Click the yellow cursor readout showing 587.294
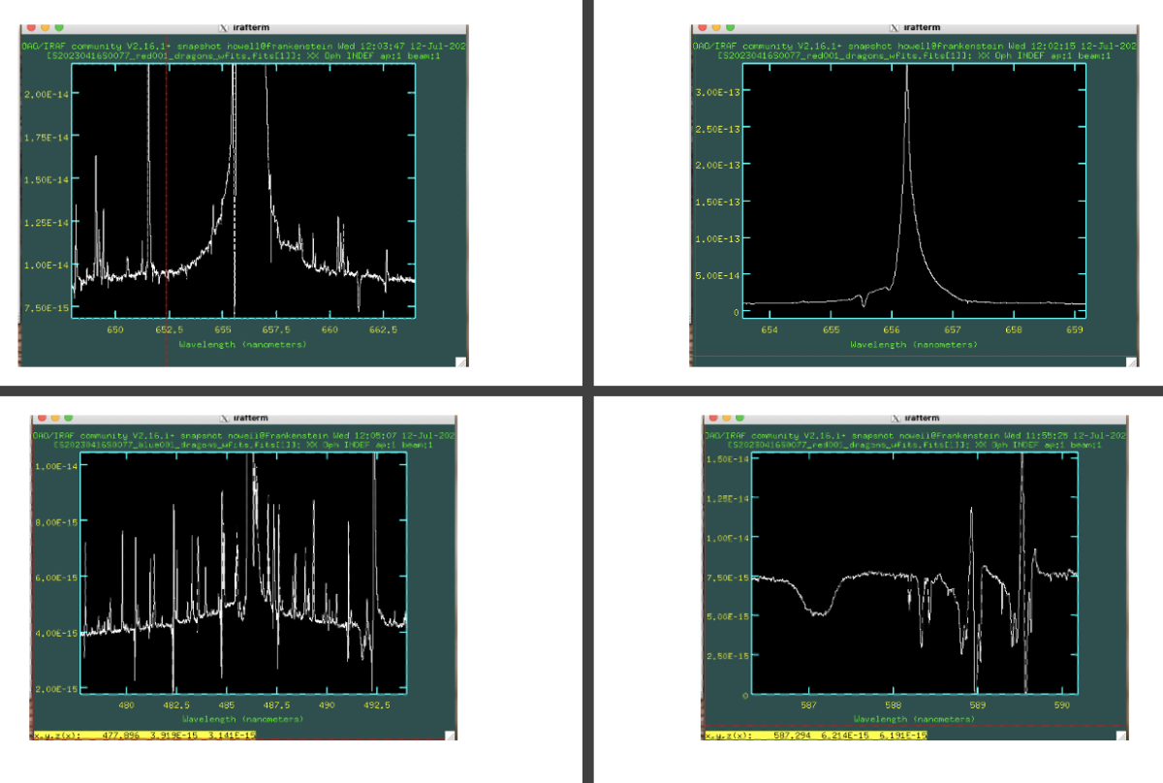Image resolution: width=1163 pixels, height=783 pixels. coord(816,736)
